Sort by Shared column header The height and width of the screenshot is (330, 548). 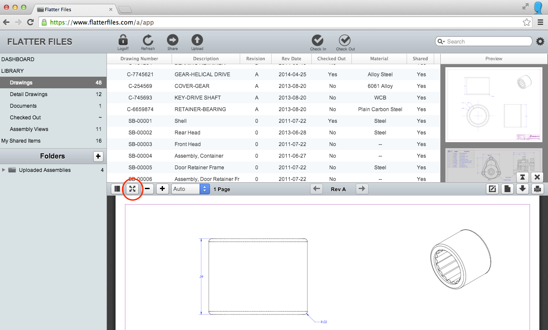420,59
